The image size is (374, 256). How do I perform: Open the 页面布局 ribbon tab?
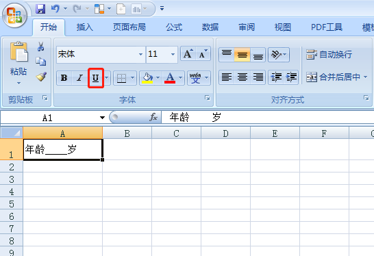(129, 27)
